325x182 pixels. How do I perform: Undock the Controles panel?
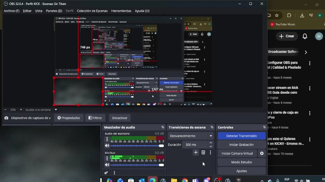pos(264,127)
